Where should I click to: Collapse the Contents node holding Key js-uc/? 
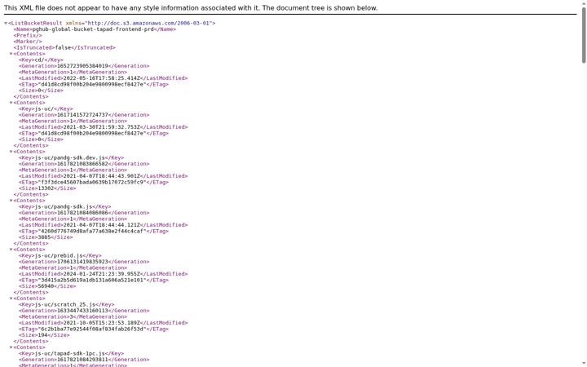tap(11, 103)
